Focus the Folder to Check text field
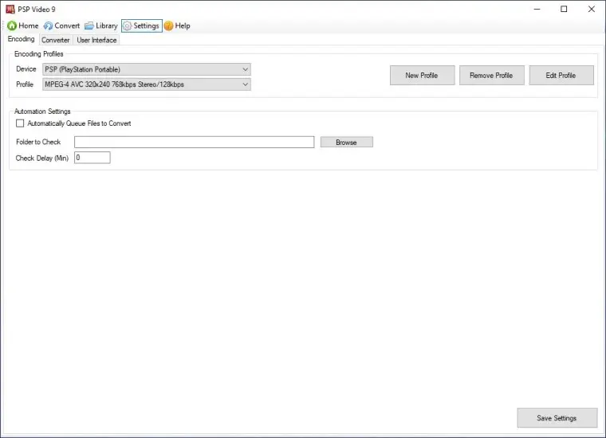This screenshot has width=606, height=438. 194,142
